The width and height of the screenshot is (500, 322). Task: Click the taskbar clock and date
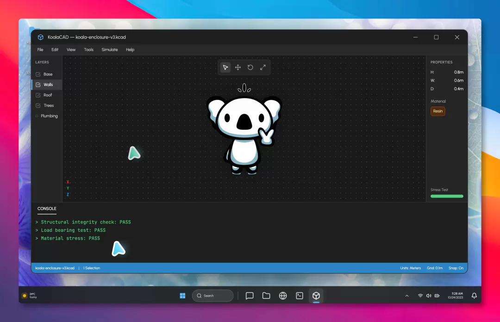pos(456,296)
